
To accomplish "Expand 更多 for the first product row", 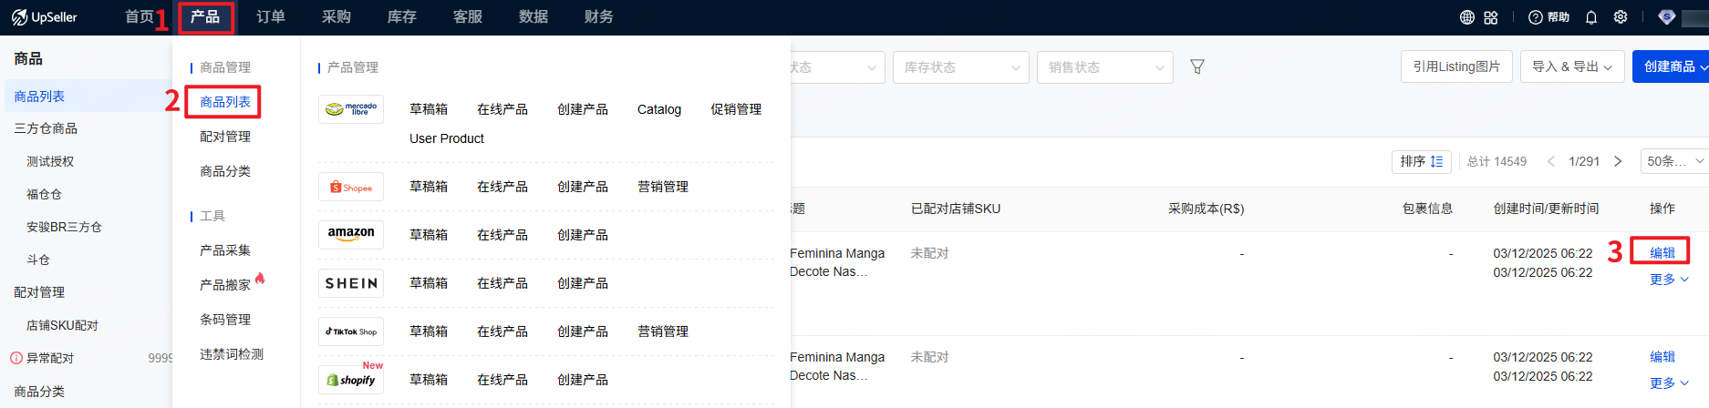I will pyautogui.click(x=1668, y=280).
